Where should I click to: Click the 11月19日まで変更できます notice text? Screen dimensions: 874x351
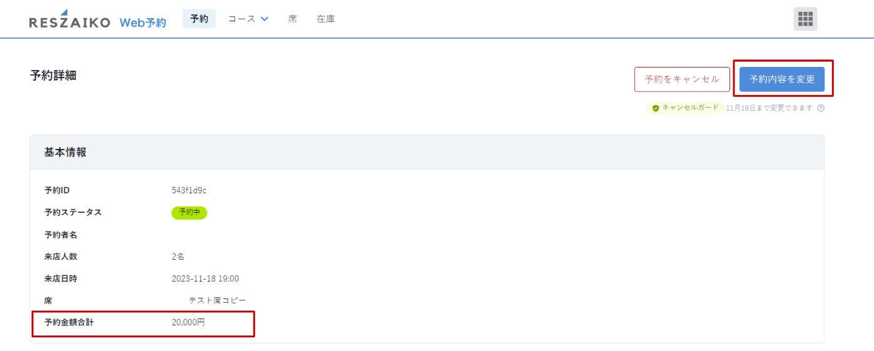point(769,108)
